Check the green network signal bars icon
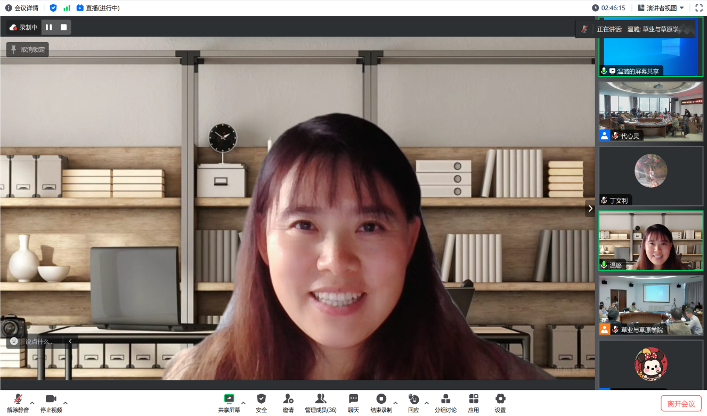Image resolution: width=707 pixels, height=416 pixels. pos(67,8)
